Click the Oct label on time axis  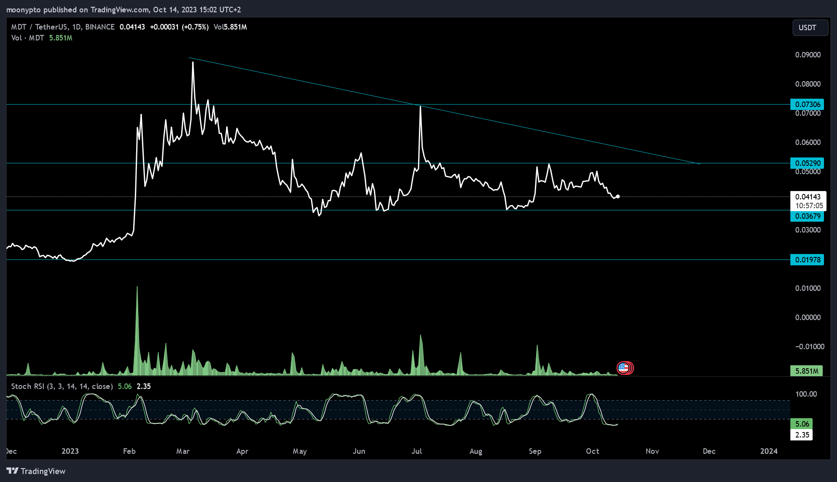click(x=592, y=451)
